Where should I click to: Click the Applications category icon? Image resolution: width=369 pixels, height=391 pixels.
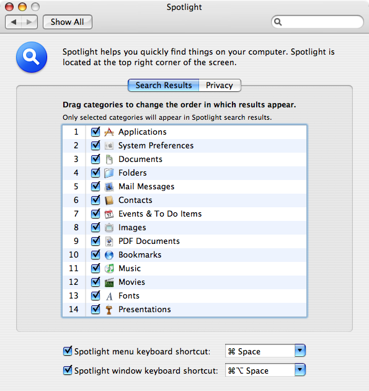click(x=109, y=132)
